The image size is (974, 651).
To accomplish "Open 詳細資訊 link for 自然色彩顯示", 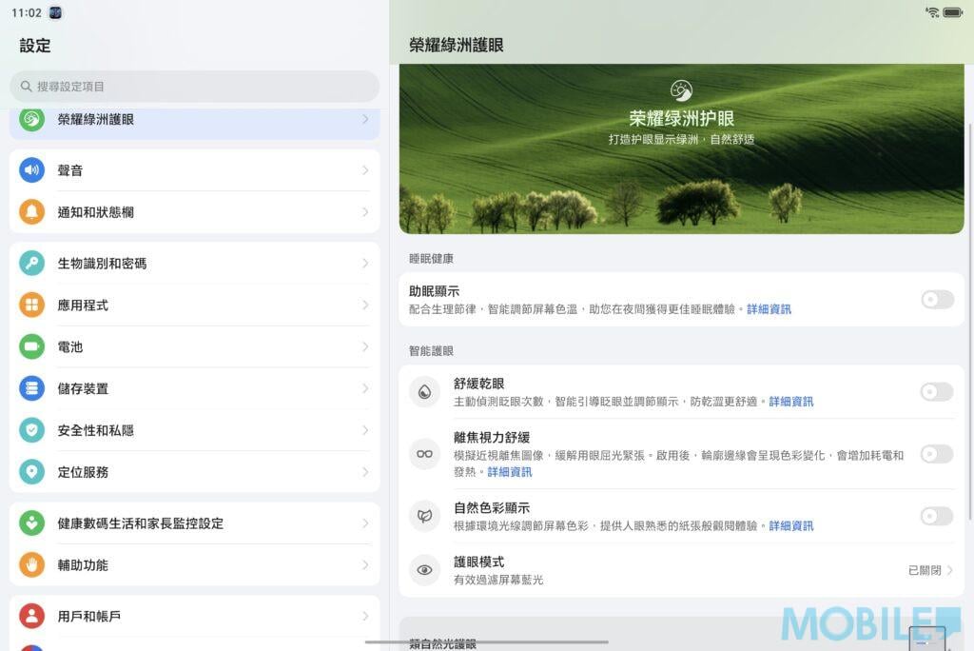I will pos(791,526).
